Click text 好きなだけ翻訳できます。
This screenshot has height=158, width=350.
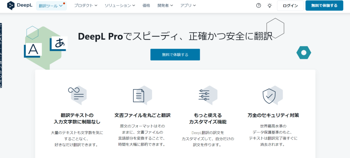77,145
